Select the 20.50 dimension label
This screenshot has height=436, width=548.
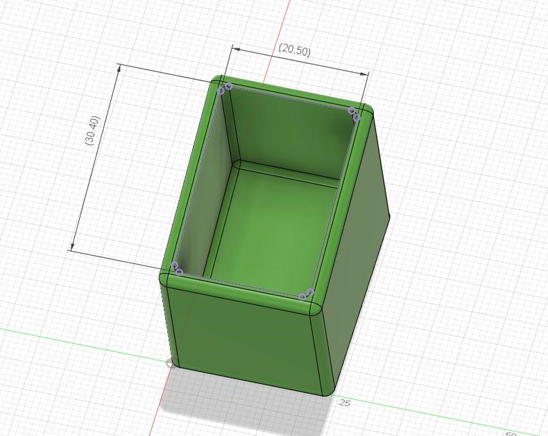pyautogui.click(x=295, y=50)
